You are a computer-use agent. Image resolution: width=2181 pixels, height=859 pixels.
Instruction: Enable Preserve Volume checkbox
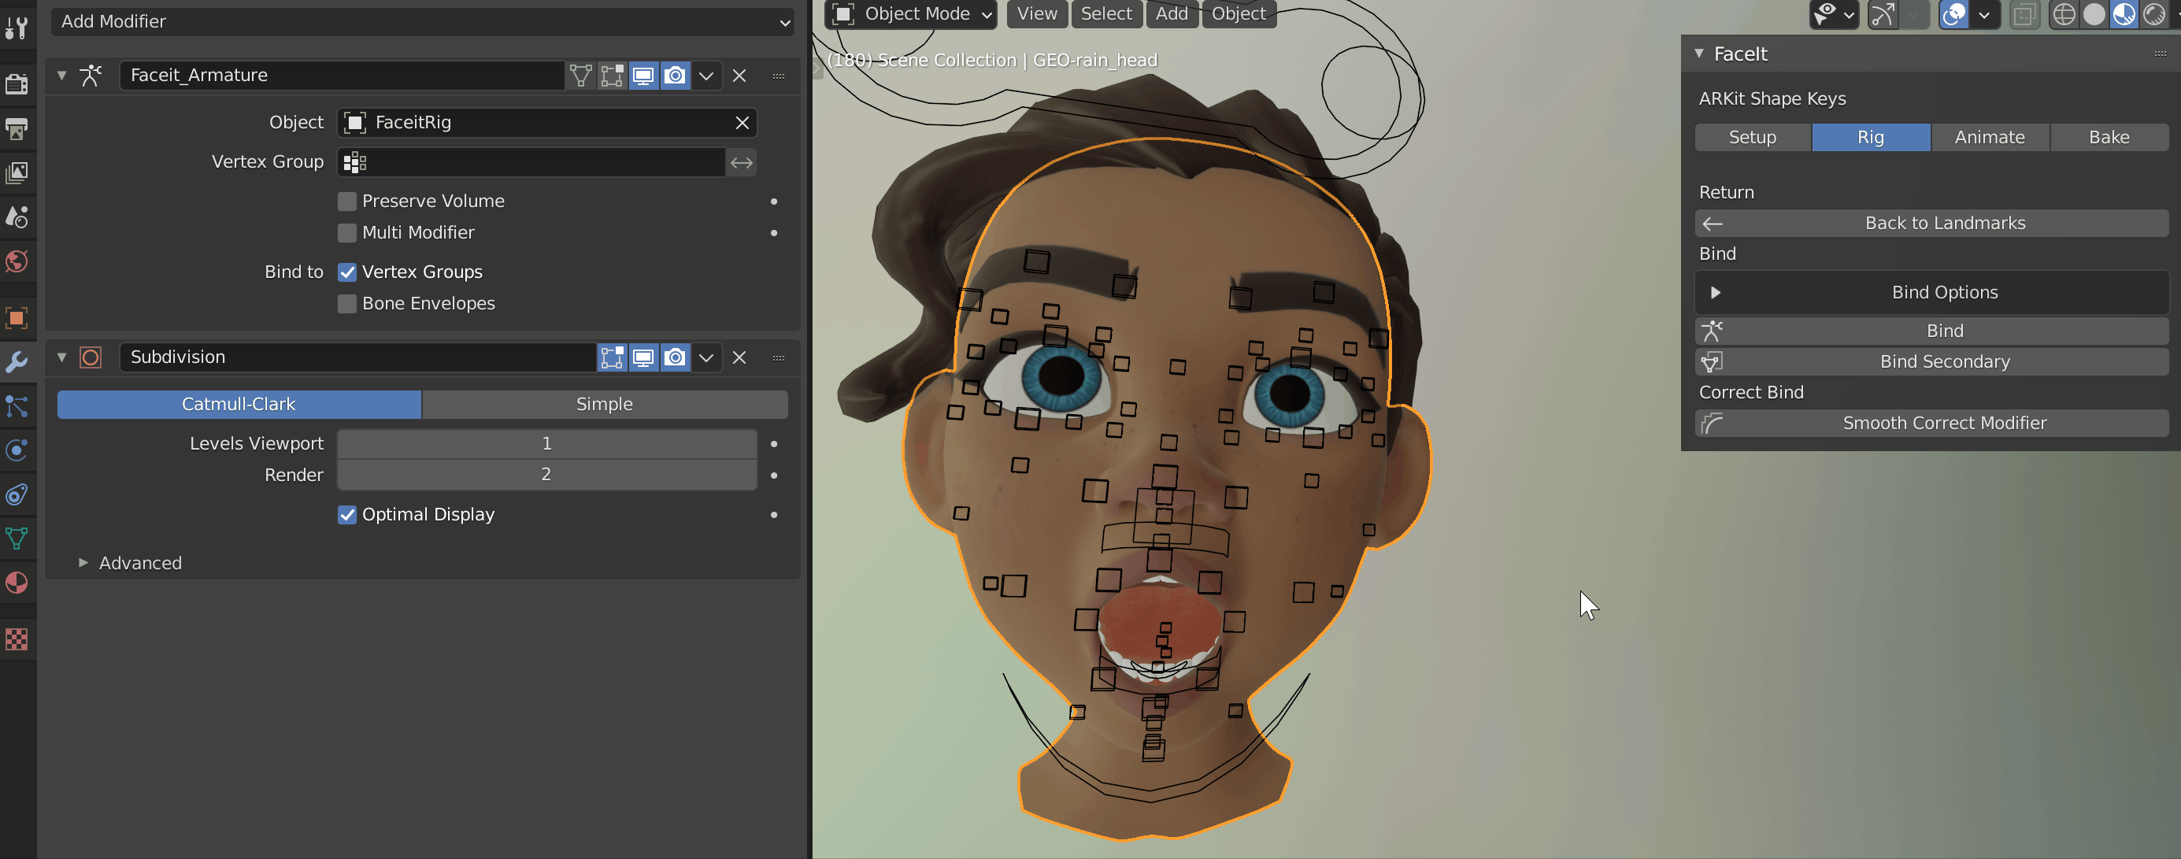(x=347, y=202)
